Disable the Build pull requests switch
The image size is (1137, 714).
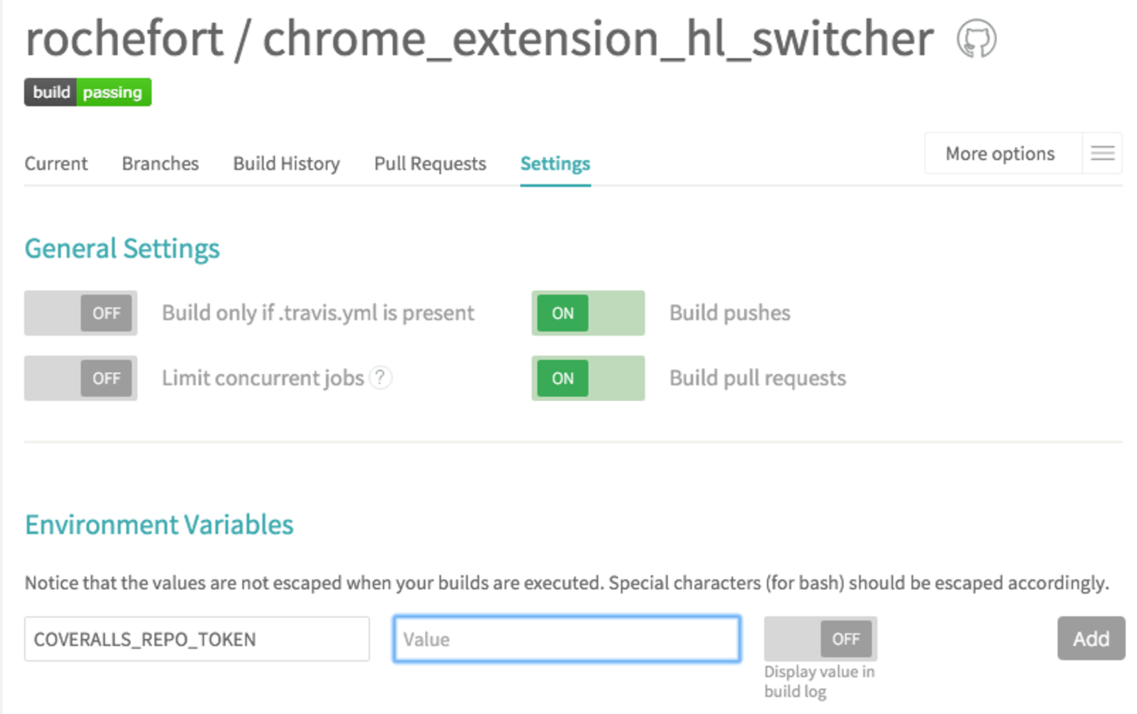(588, 378)
